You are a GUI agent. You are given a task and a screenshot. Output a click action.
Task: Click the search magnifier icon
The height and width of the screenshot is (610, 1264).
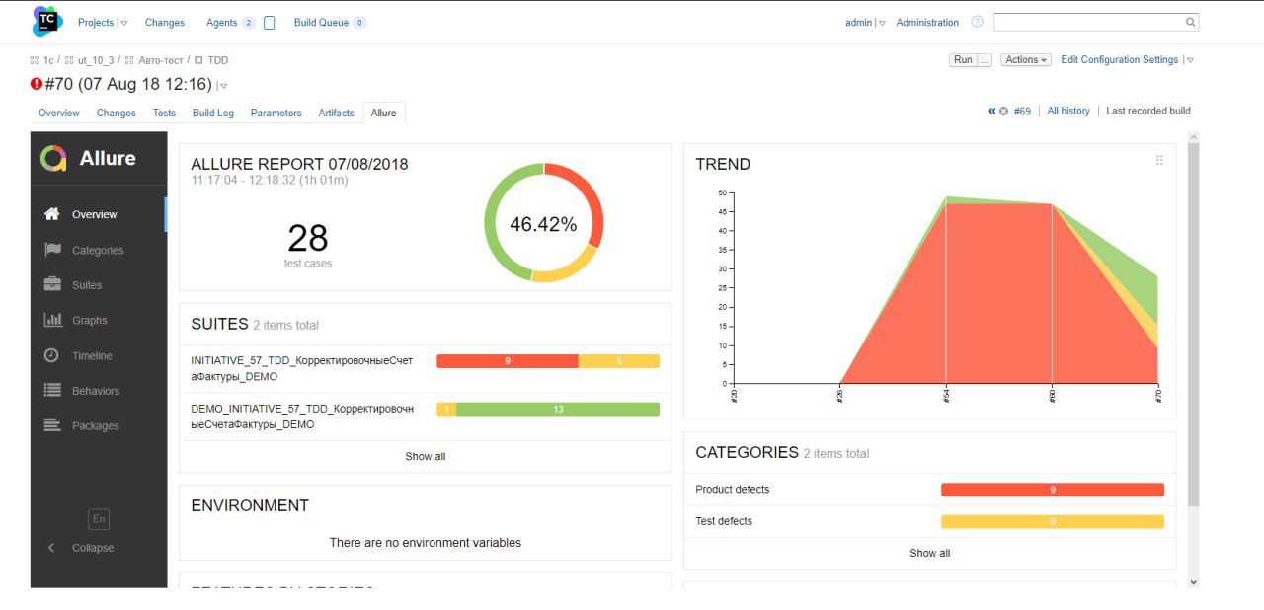[x=1190, y=22]
